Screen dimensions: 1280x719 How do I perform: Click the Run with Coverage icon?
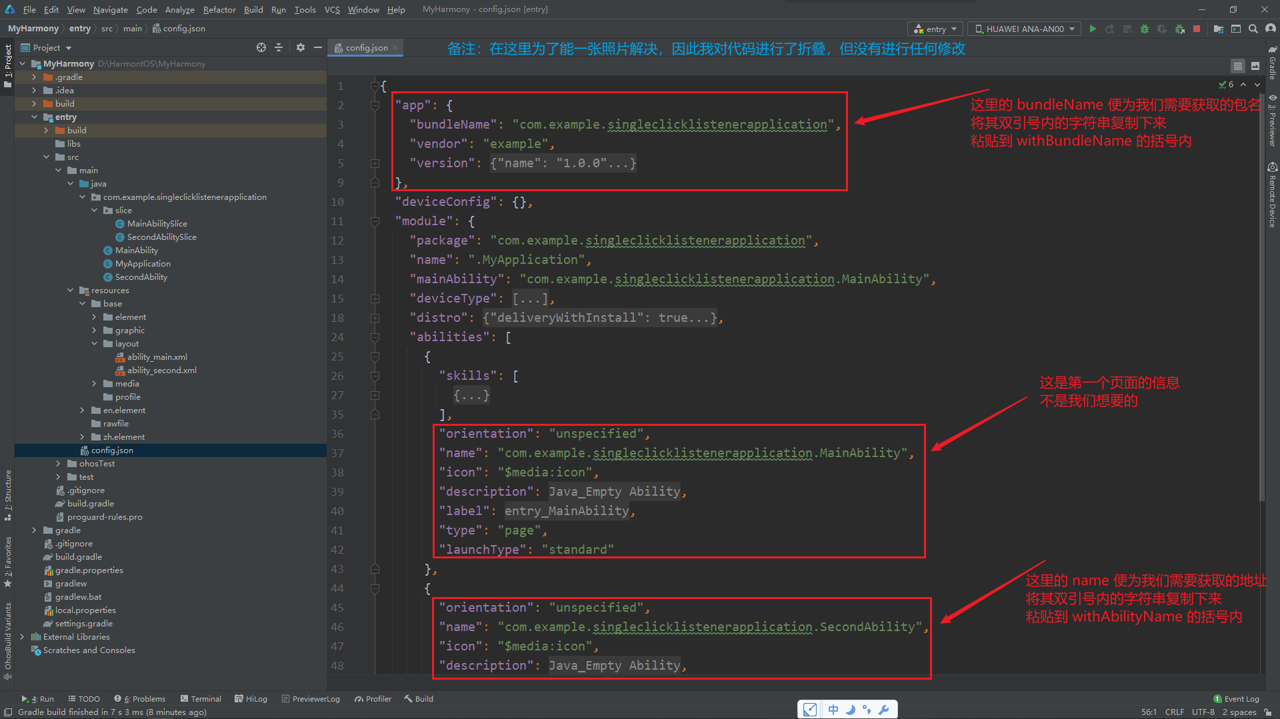1162,29
